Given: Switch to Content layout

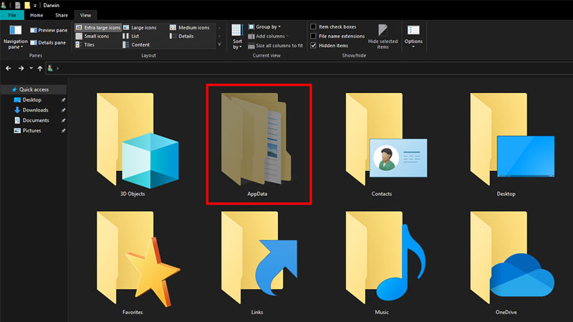Looking at the screenshot, I should 136,44.
